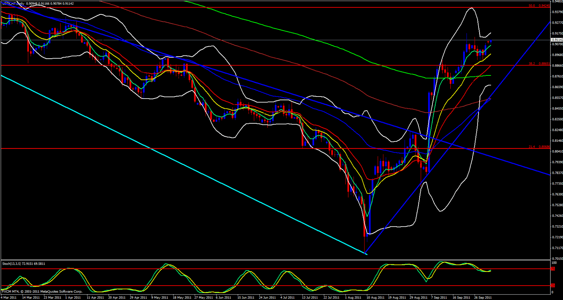This screenshot has height=300, width=563.
Task: Select the 38.2 Fibonacci level label
Action: pos(539,64)
